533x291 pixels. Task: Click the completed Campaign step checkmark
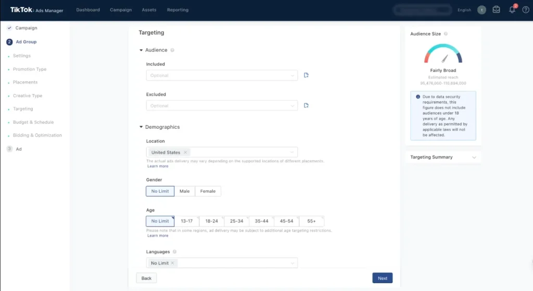pyautogui.click(x=9, y=28)
